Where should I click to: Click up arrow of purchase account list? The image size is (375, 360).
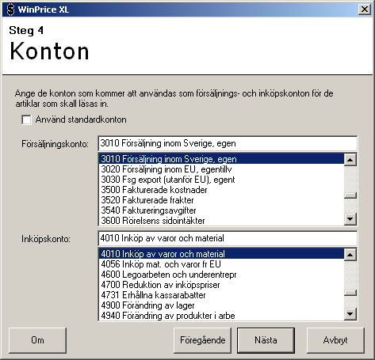click(350, 255)
